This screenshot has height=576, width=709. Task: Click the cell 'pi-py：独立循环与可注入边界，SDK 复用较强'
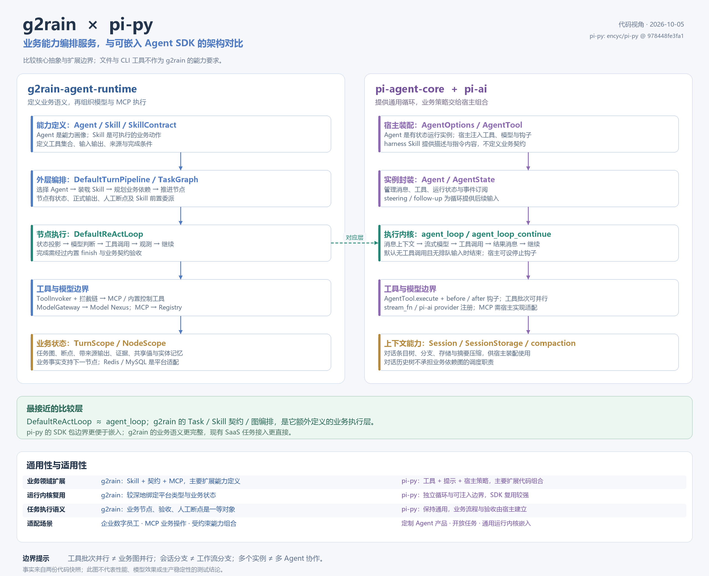(x=465, y=495)
